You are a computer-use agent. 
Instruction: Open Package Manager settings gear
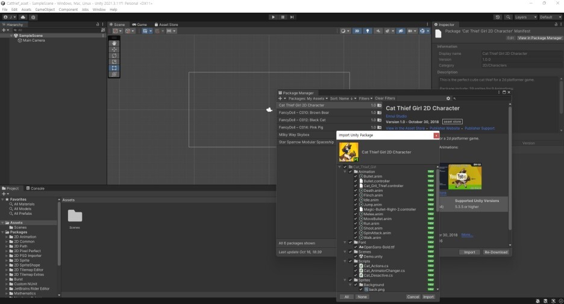tap(448, 98)
